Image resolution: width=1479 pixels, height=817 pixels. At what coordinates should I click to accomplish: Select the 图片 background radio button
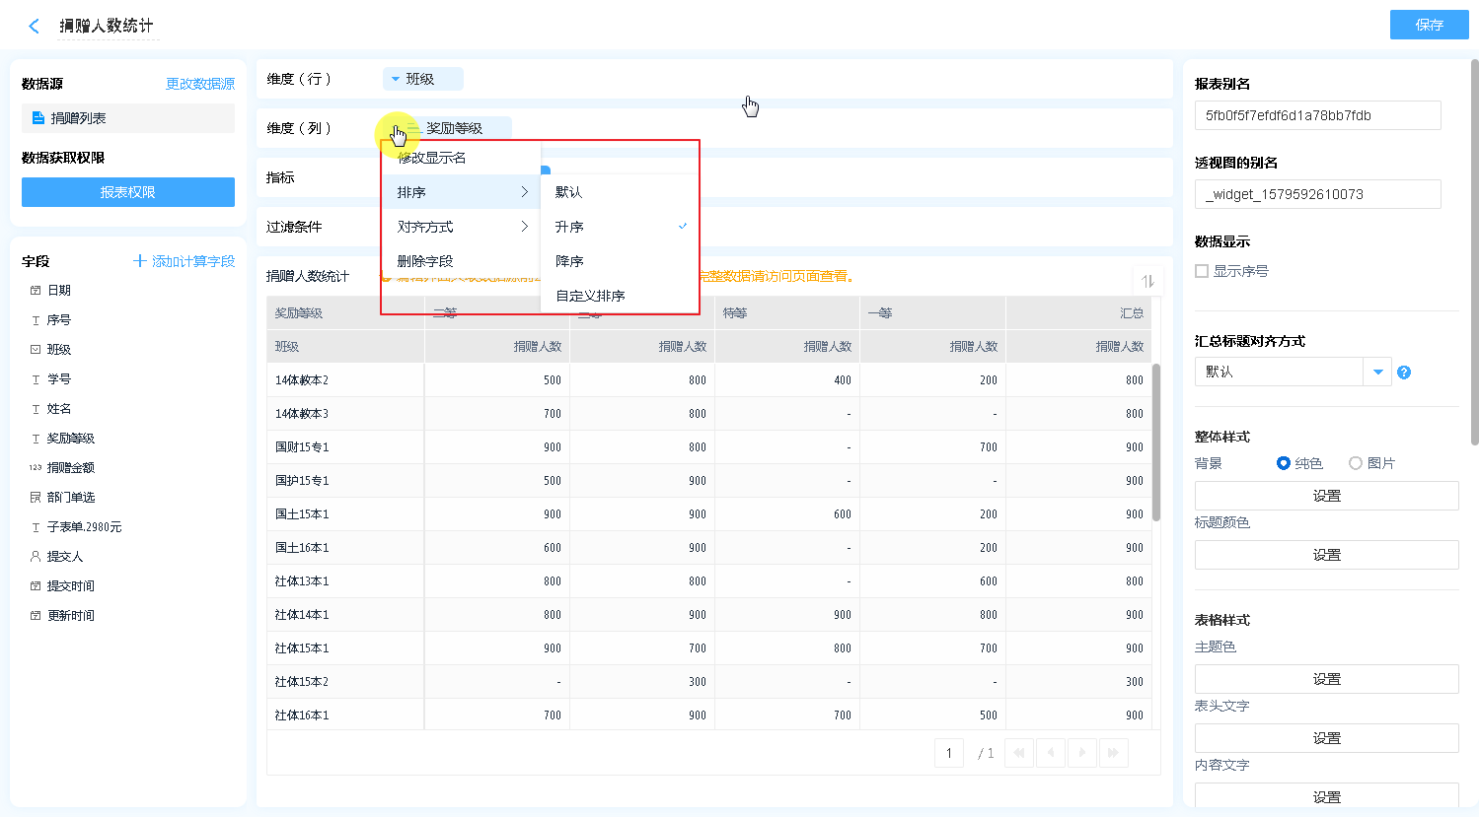pos(1356,463)
